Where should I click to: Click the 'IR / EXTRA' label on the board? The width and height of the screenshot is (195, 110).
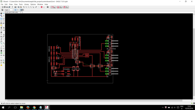(x=111, y=49)
